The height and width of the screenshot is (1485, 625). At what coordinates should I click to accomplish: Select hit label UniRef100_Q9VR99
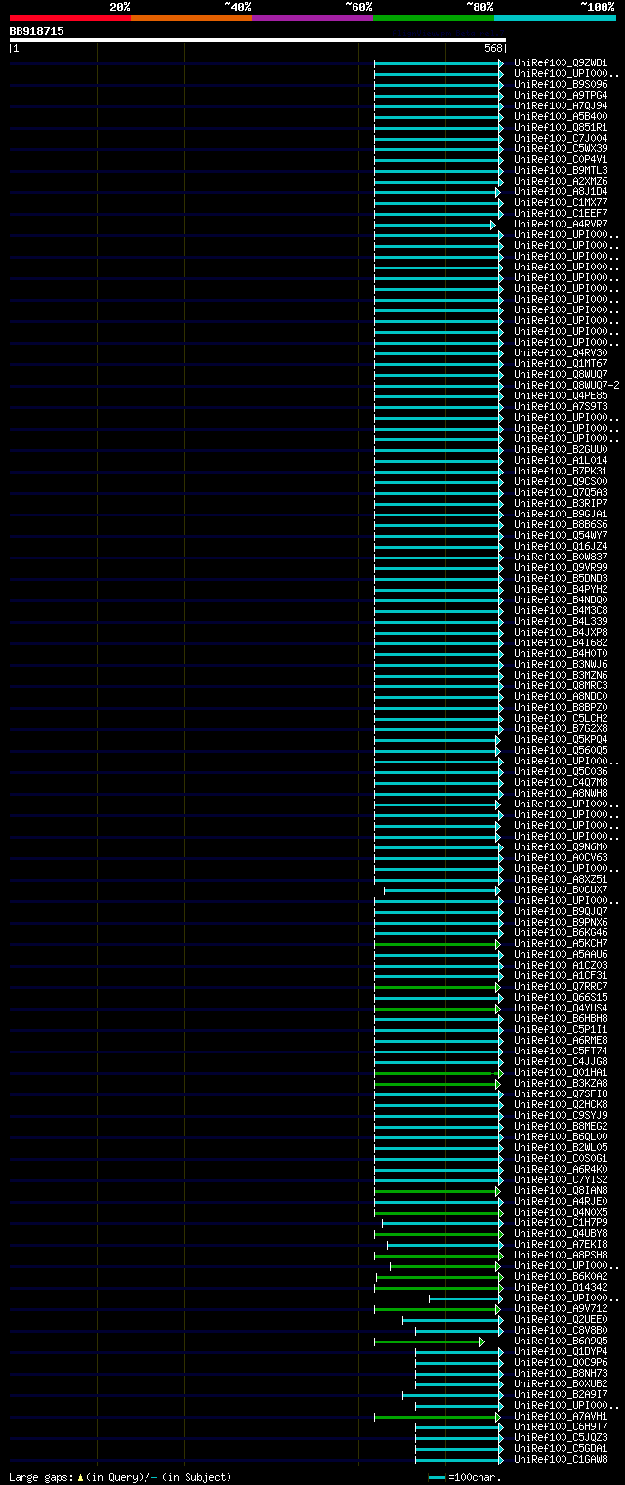pos(562,568)
